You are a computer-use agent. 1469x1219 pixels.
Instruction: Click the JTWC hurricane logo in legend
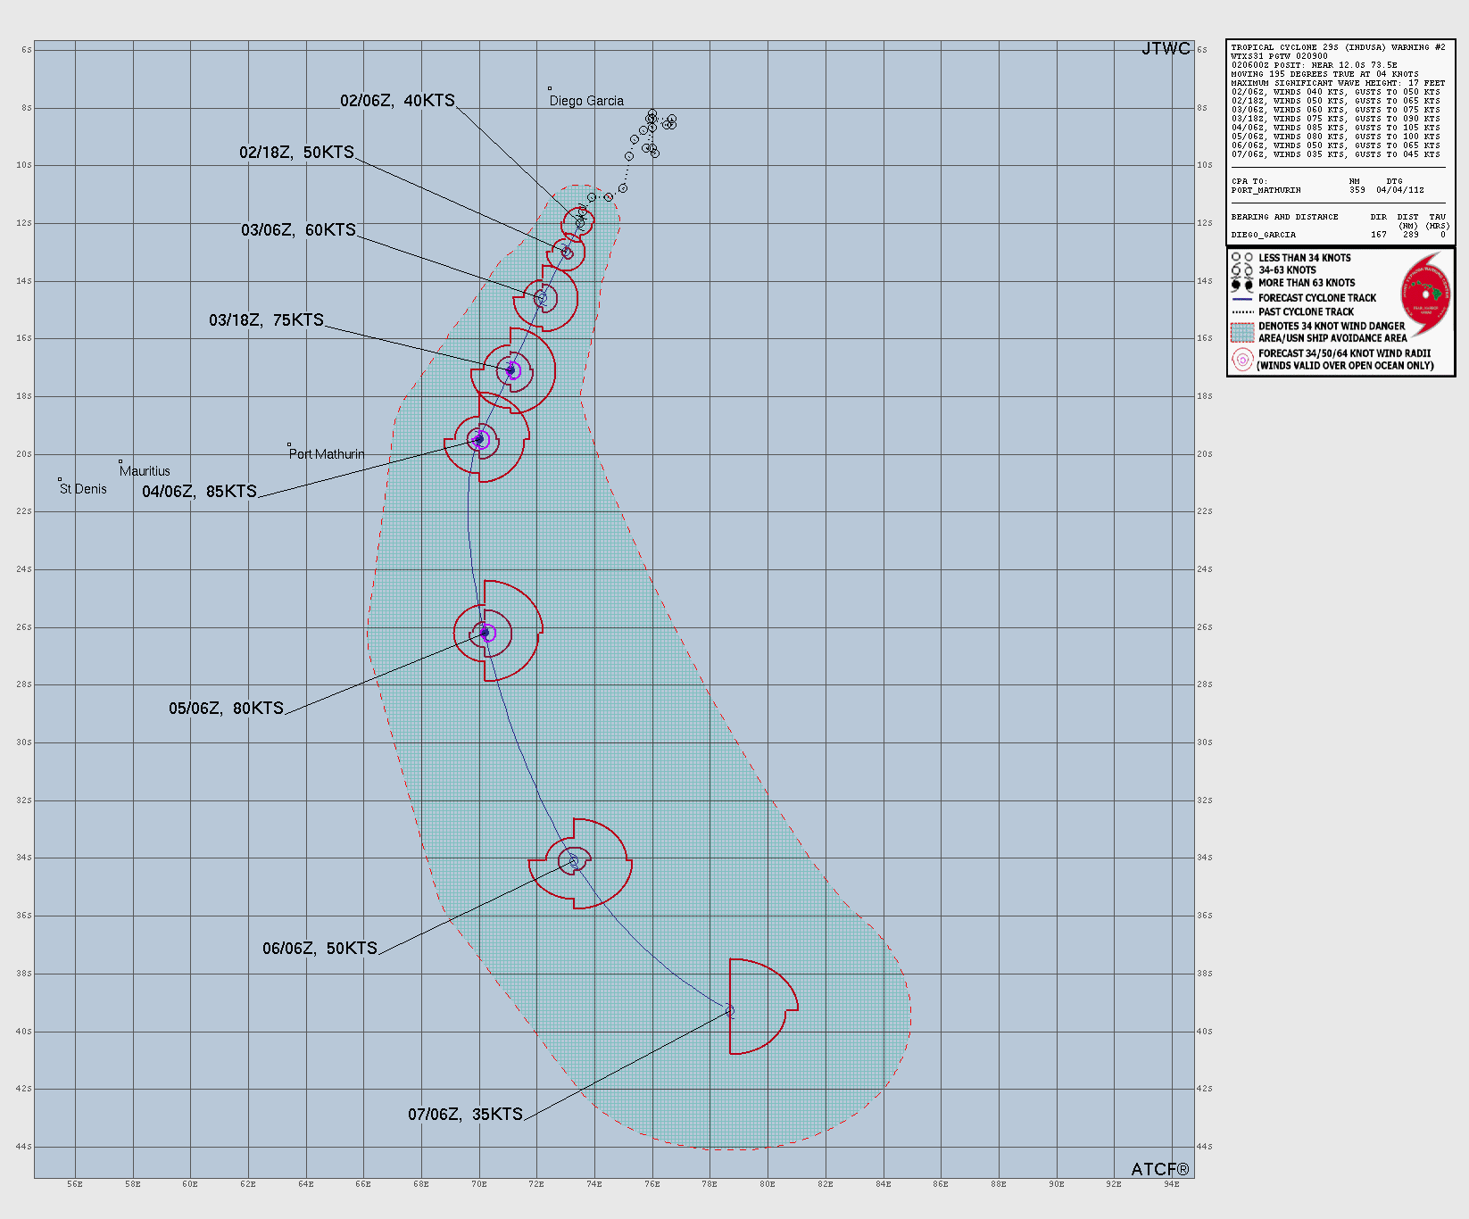coord(1425,292)
